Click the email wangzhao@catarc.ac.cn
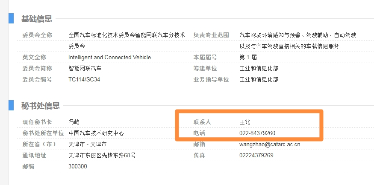 (x=270, y=144)
